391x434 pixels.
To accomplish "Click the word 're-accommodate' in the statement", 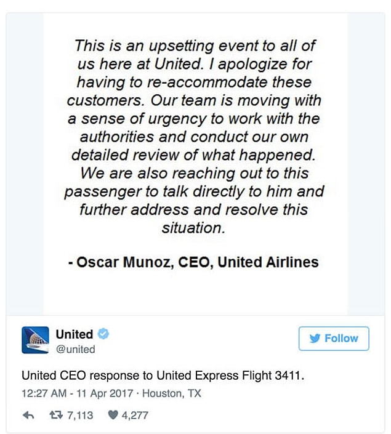I will coord(207,82).
